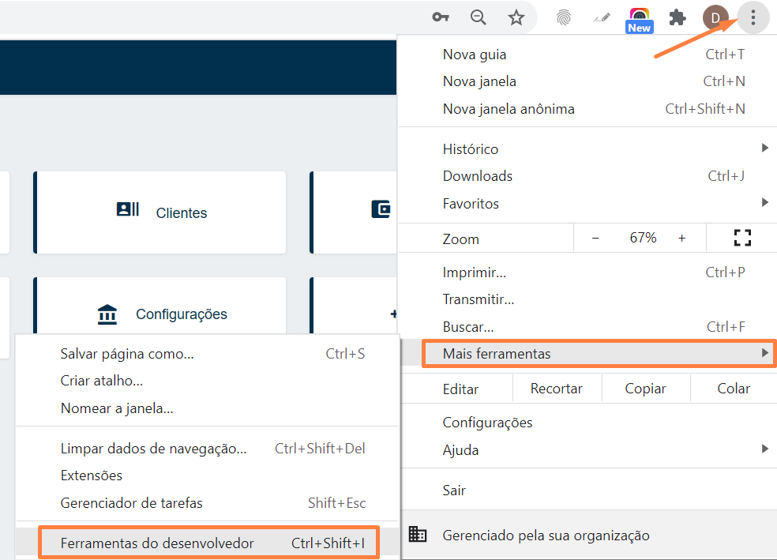The width and height of the screenshot is (777, 560).
Task: Choose Buscar... in the menu
Action: coord(587,326)
